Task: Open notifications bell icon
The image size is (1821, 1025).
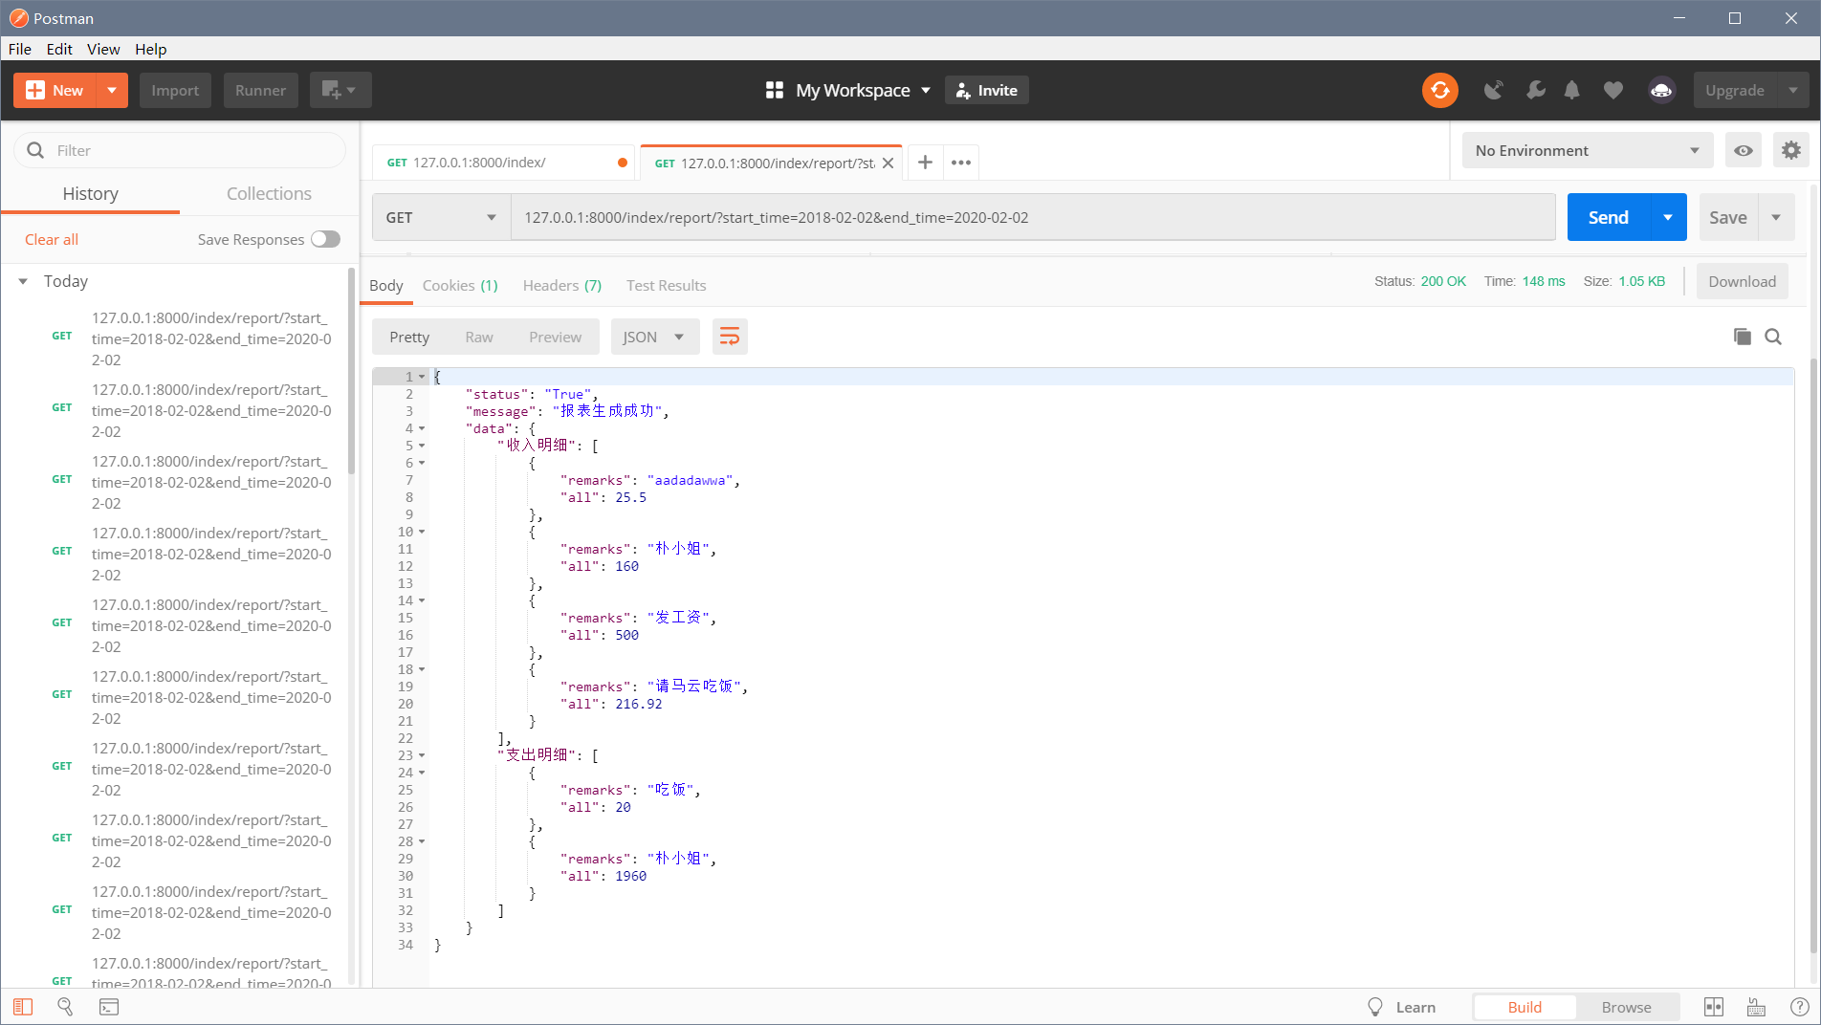Action: pyautogui.click(x=1571, y=91)
